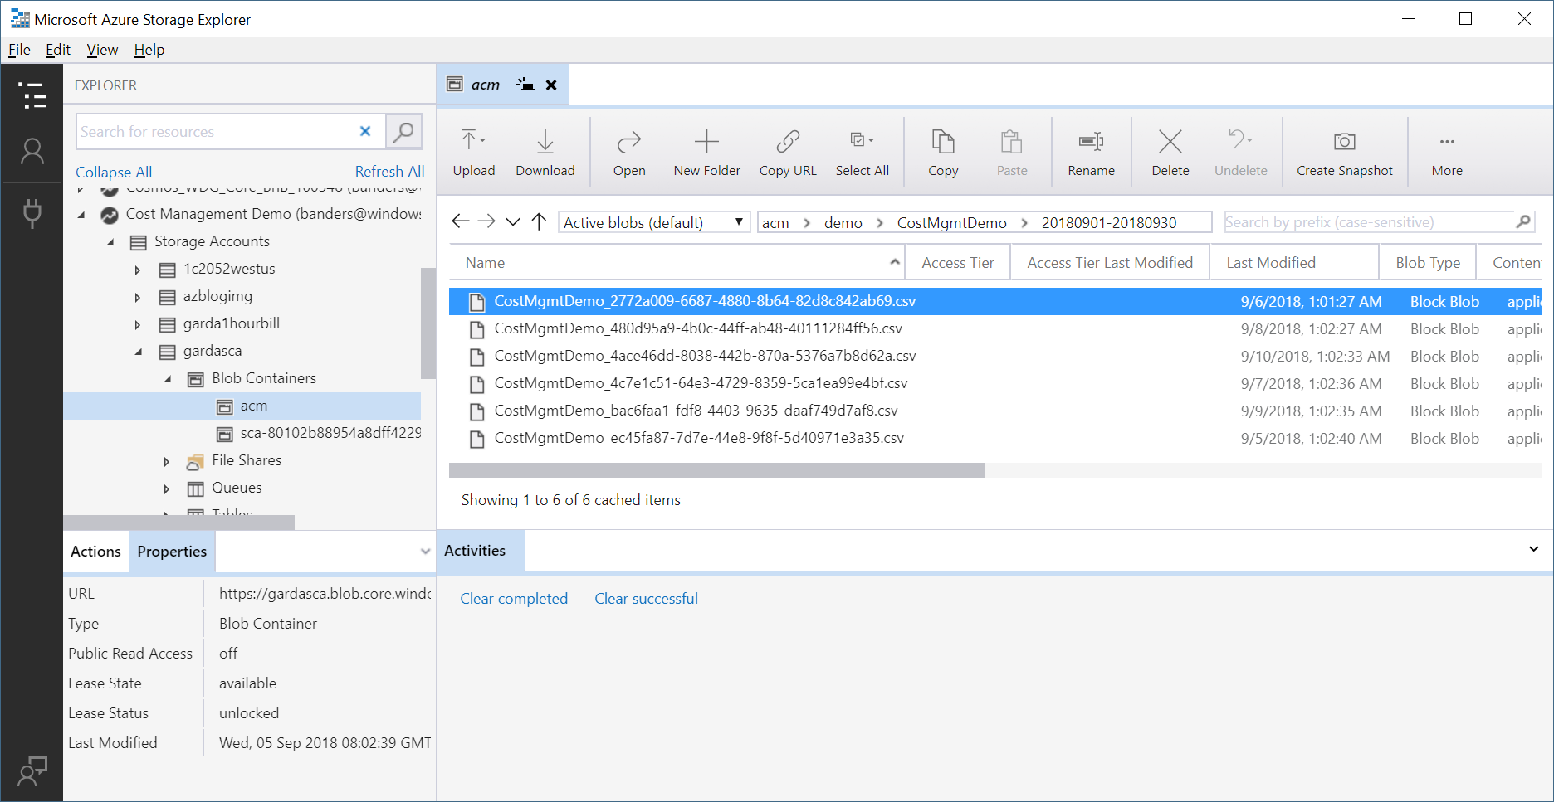The height and width of the screenshot is (802, 1554).
Task: Switch to the Actions tab
Action: 95,552
